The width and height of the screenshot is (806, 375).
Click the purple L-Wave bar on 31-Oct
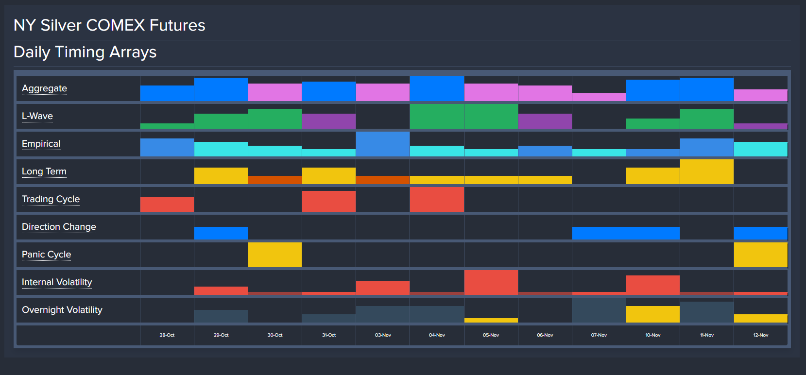coord(329,121)
